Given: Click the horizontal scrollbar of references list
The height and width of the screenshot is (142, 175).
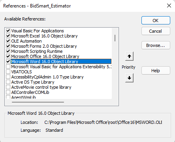Looking at the screenshot, I should point(38,102).
